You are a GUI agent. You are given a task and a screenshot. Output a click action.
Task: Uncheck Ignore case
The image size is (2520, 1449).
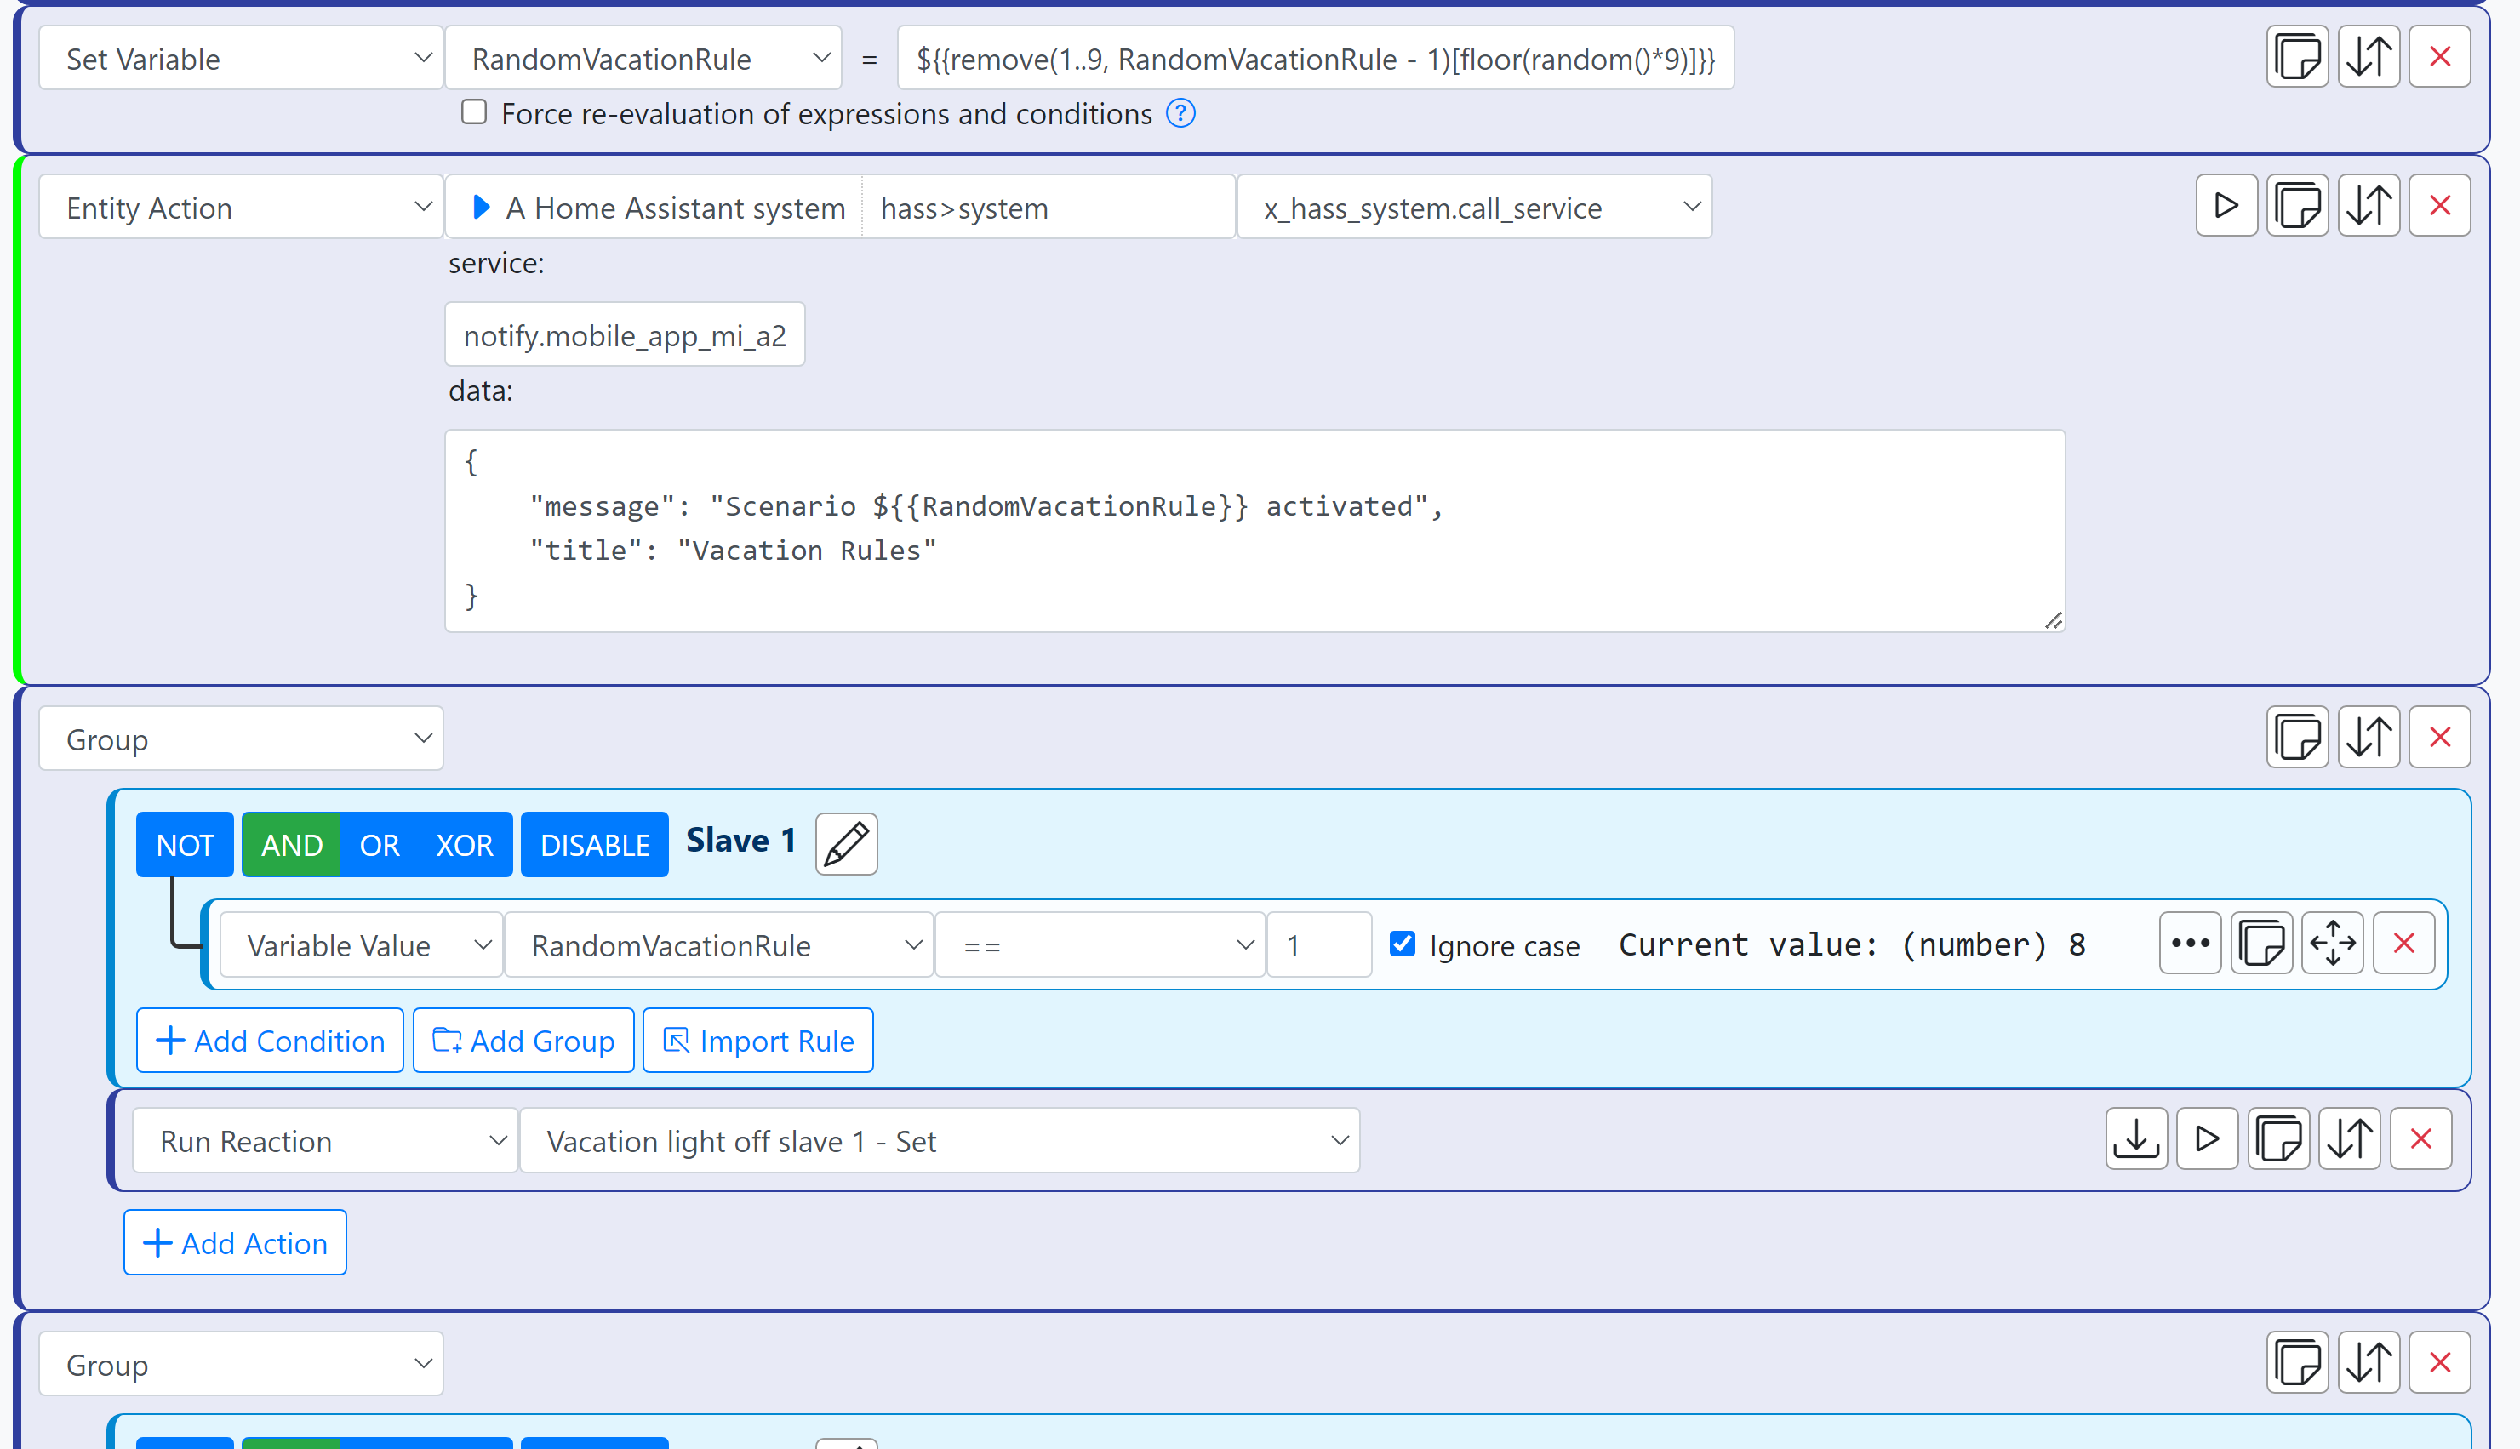pos(1402,943)
